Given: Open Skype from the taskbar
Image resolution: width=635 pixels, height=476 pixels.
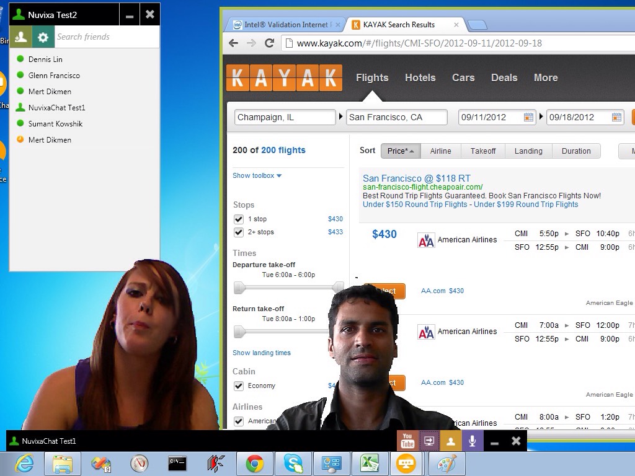Looking at the screenshot, I should click(293, 464).
